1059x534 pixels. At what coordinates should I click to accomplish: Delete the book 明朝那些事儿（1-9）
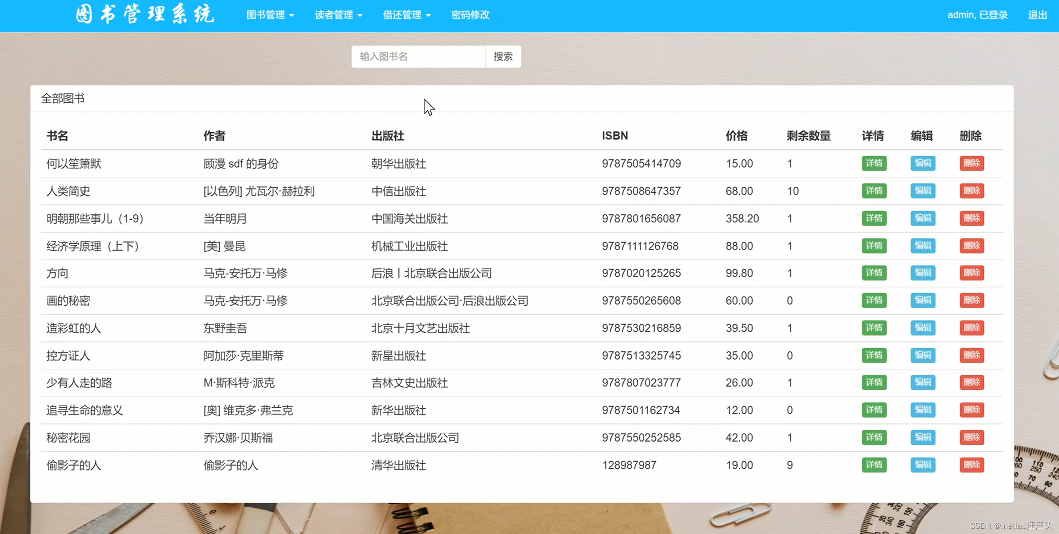point(971,218)
